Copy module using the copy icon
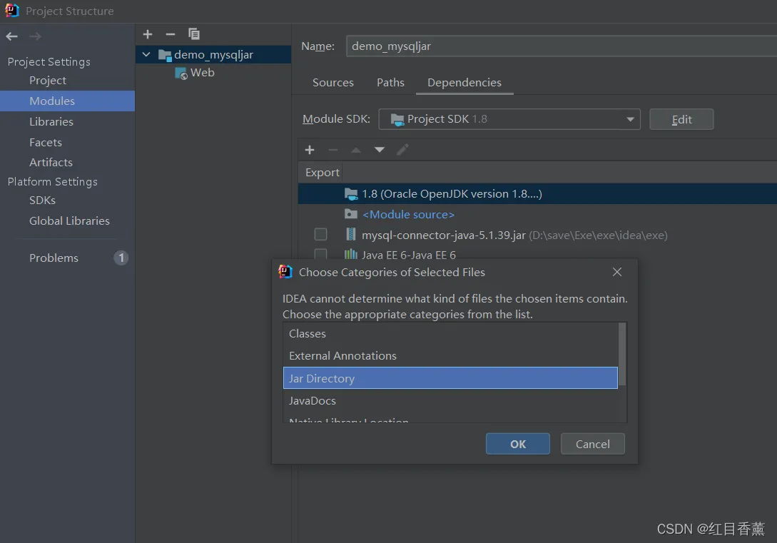Viewport: 777px width, 543px height. point(194,34)
